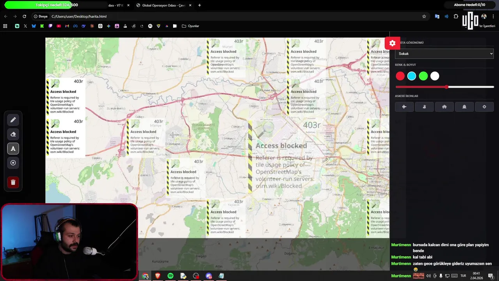The width and height of the screenshot is (499, 281).
Task: Open the apps grid in bookmarks bar
Action: pos(5,26)
